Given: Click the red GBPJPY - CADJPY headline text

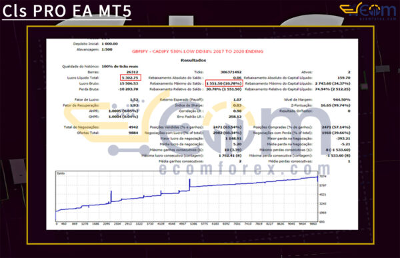Looking at the screenshot, I should 197,51.
